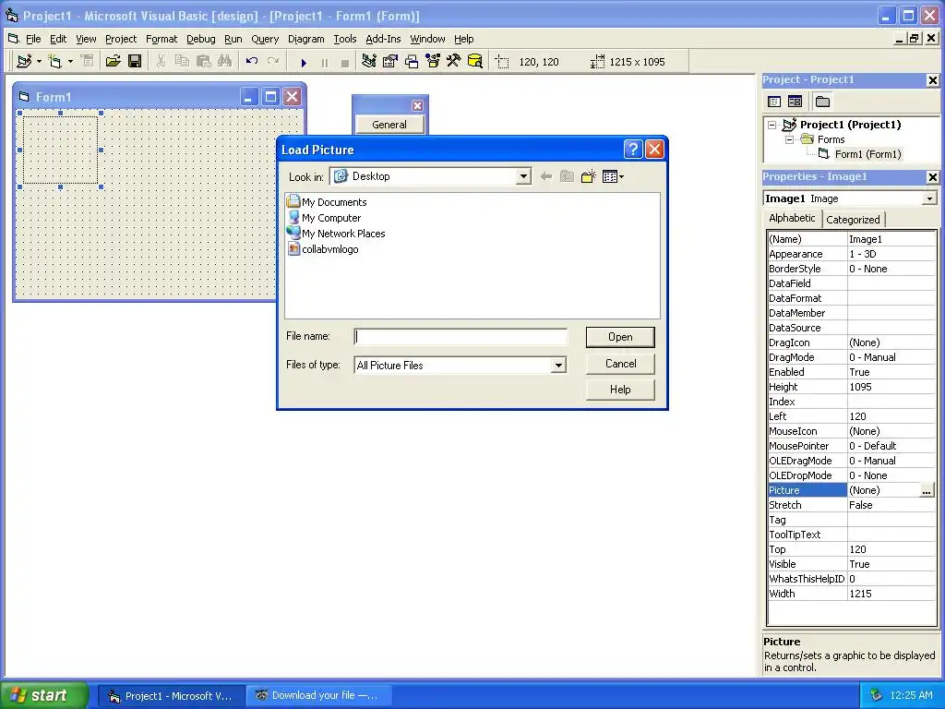Switch to Project1 - Microsoft V... taskbar button
This screenshot has width=945, height=709.
pyautogui.click(x=173, y=696)
